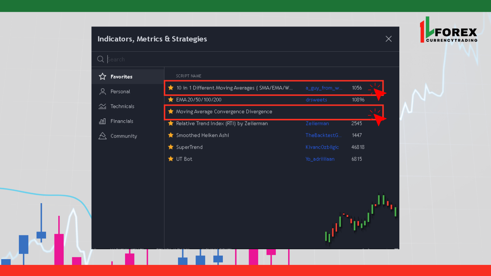Open the drsweets author link
The image size is (491, 276).
pyautogui.click(x=316, y=100)
